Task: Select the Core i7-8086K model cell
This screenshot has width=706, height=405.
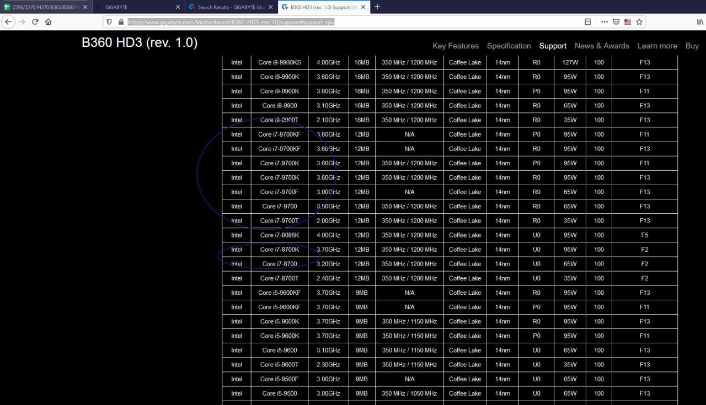Action: click(280, 235)
